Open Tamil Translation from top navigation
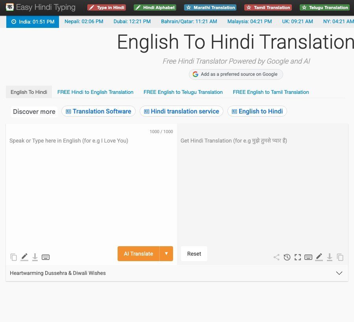This screenshot has width=354, height=322. click(268, 7)
